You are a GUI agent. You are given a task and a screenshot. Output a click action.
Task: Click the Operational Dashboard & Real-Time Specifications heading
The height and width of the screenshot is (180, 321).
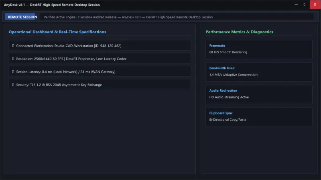57,32
